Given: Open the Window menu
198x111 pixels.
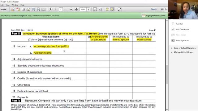Looking at the screenshot, I should (x=15, y=5).
